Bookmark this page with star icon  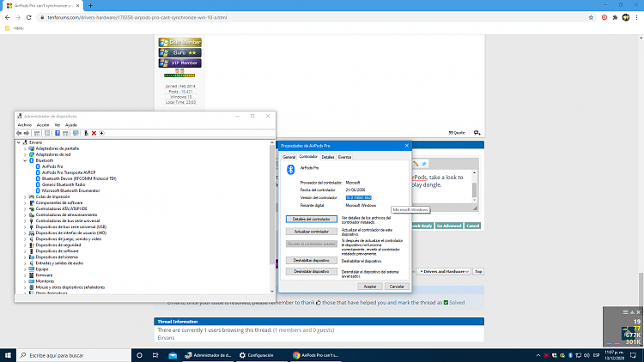tap(591, 17)
